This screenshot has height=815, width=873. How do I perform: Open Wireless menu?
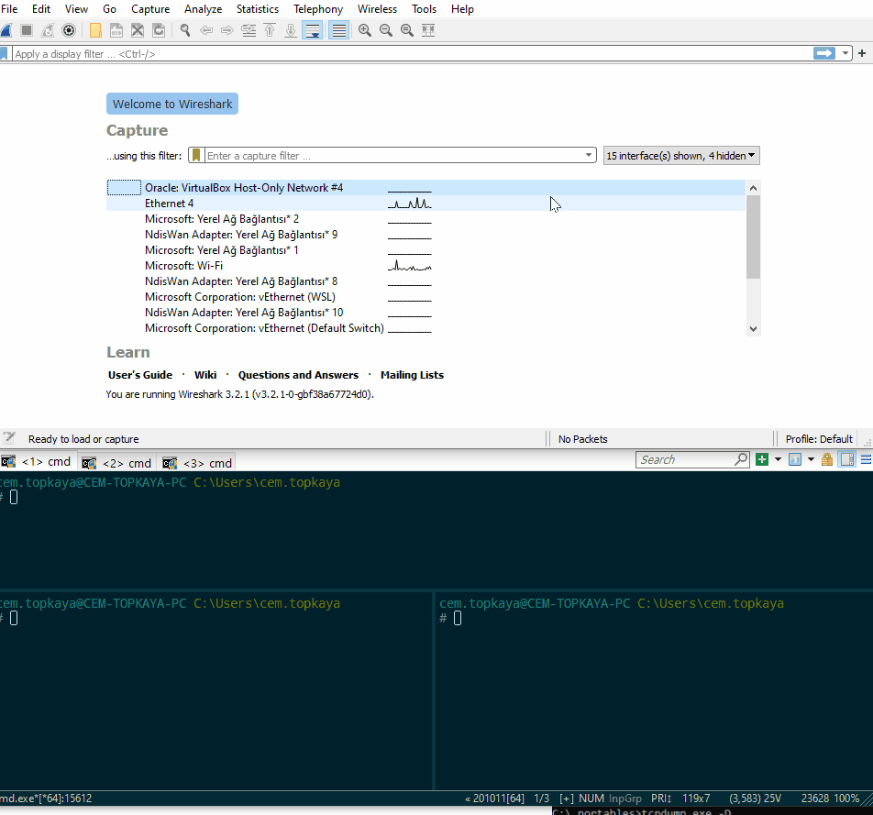377,9
